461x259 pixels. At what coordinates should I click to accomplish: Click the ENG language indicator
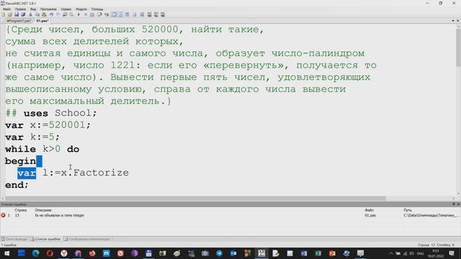click(x=421, y=253)
